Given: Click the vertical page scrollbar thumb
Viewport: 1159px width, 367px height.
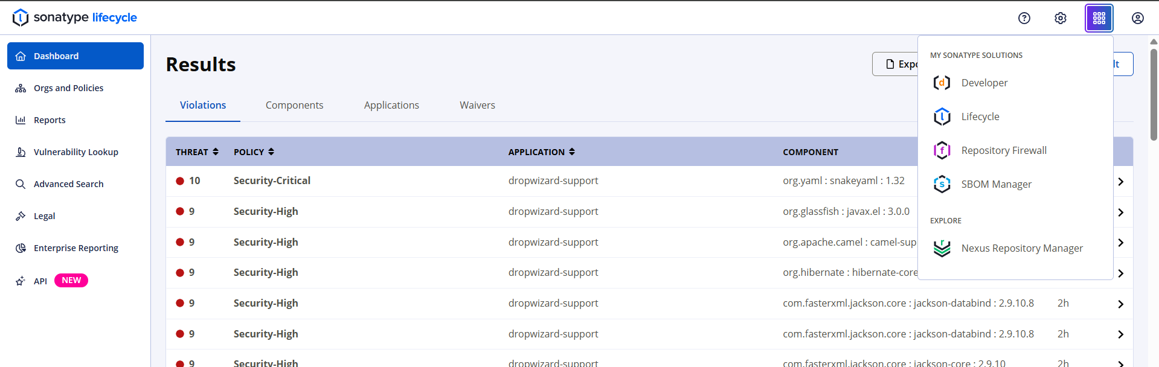Looking at the screenshot, I should click(1154, 94).
